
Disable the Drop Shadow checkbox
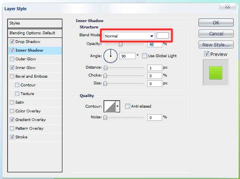12,42
